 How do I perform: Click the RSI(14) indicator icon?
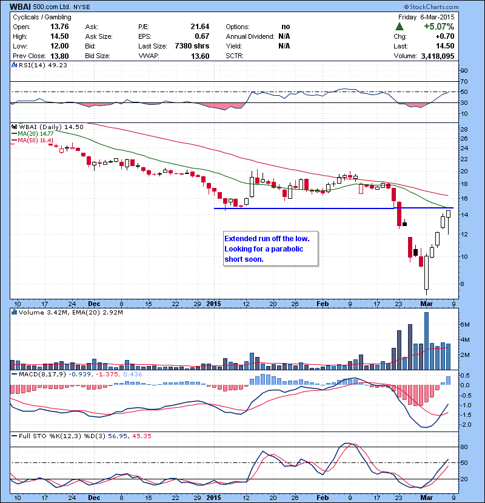(x=14, y=65)
